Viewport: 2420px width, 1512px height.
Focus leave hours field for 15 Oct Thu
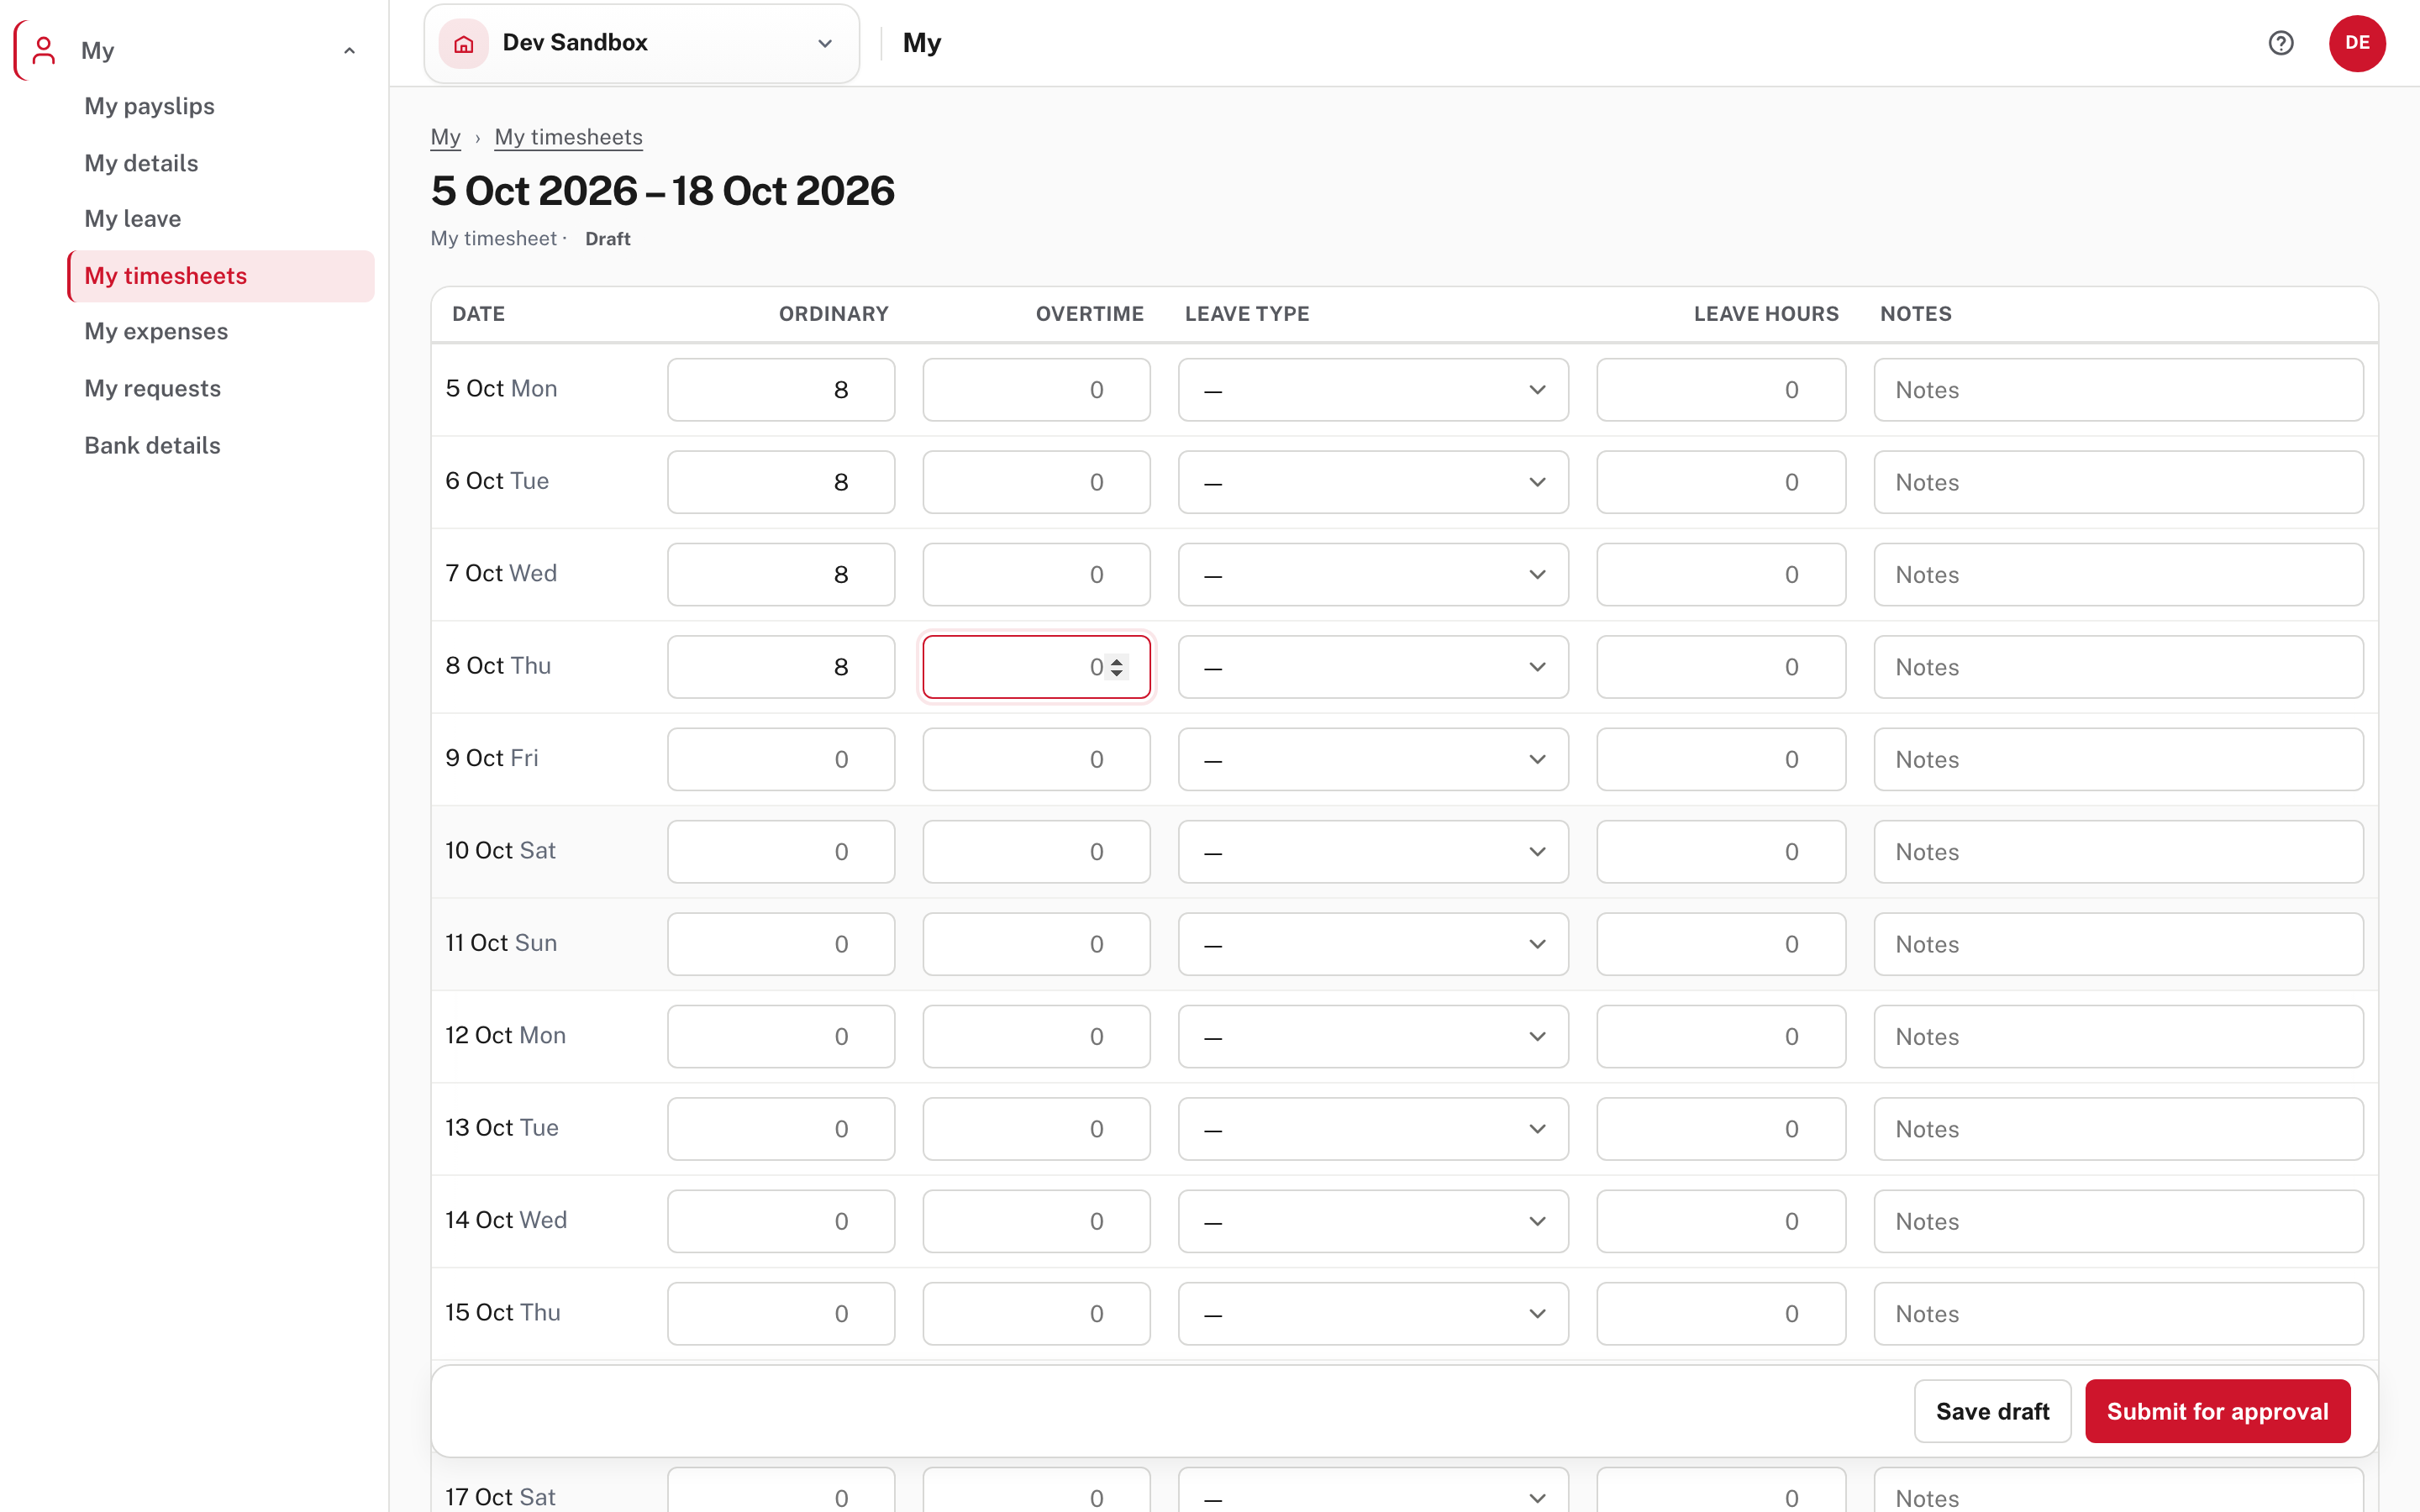1720,1313
